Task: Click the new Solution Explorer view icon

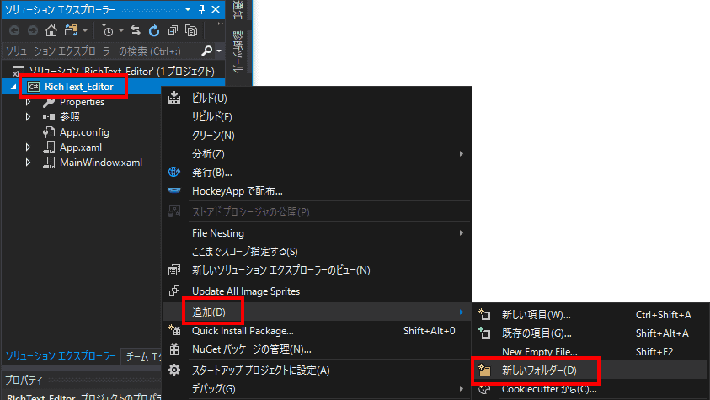Action: click(174, 269)
